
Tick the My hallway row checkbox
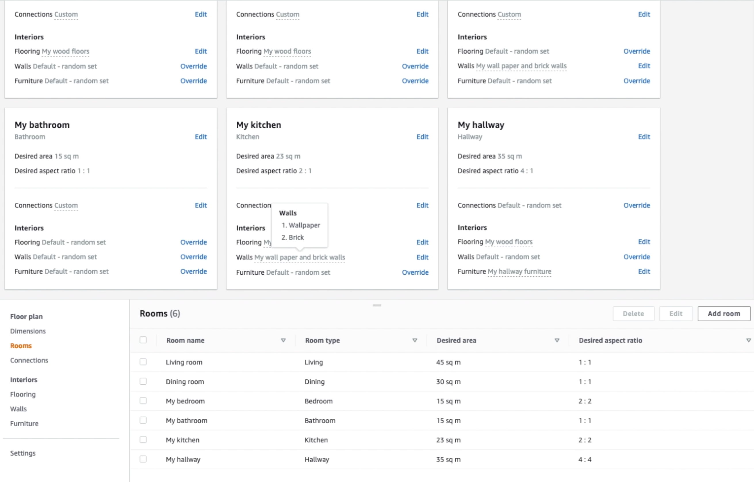(143, 459)
